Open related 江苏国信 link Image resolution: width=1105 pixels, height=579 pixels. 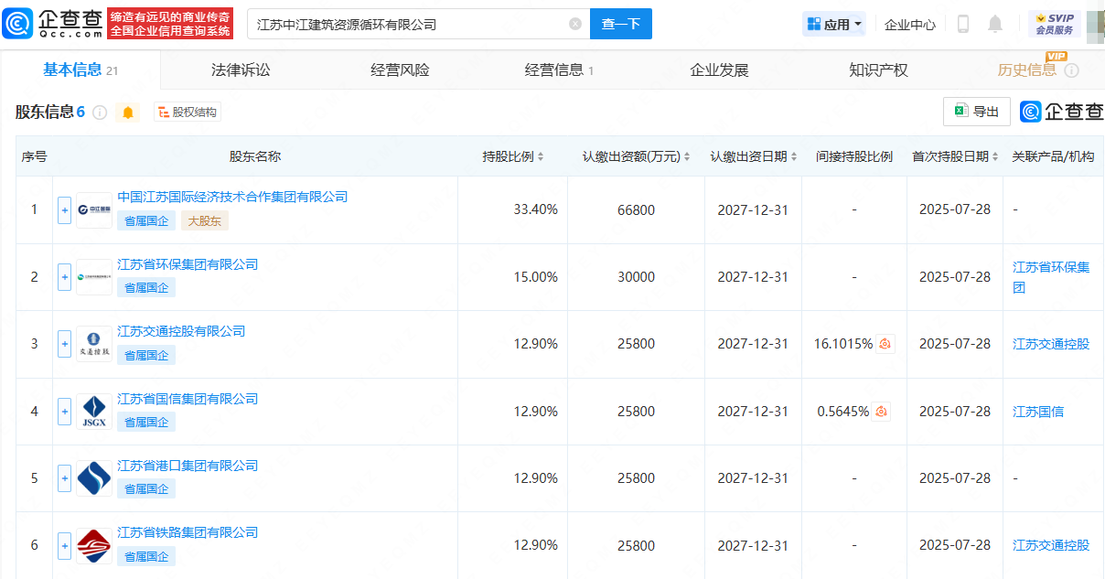coord(1038,412)
